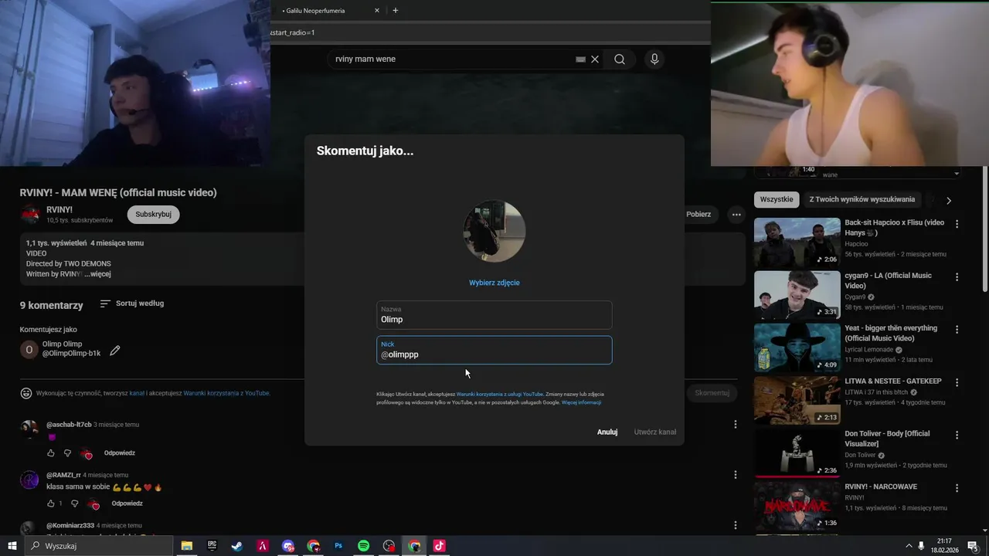Open more options for @RAMZI_rr comment

coord(736,475)
